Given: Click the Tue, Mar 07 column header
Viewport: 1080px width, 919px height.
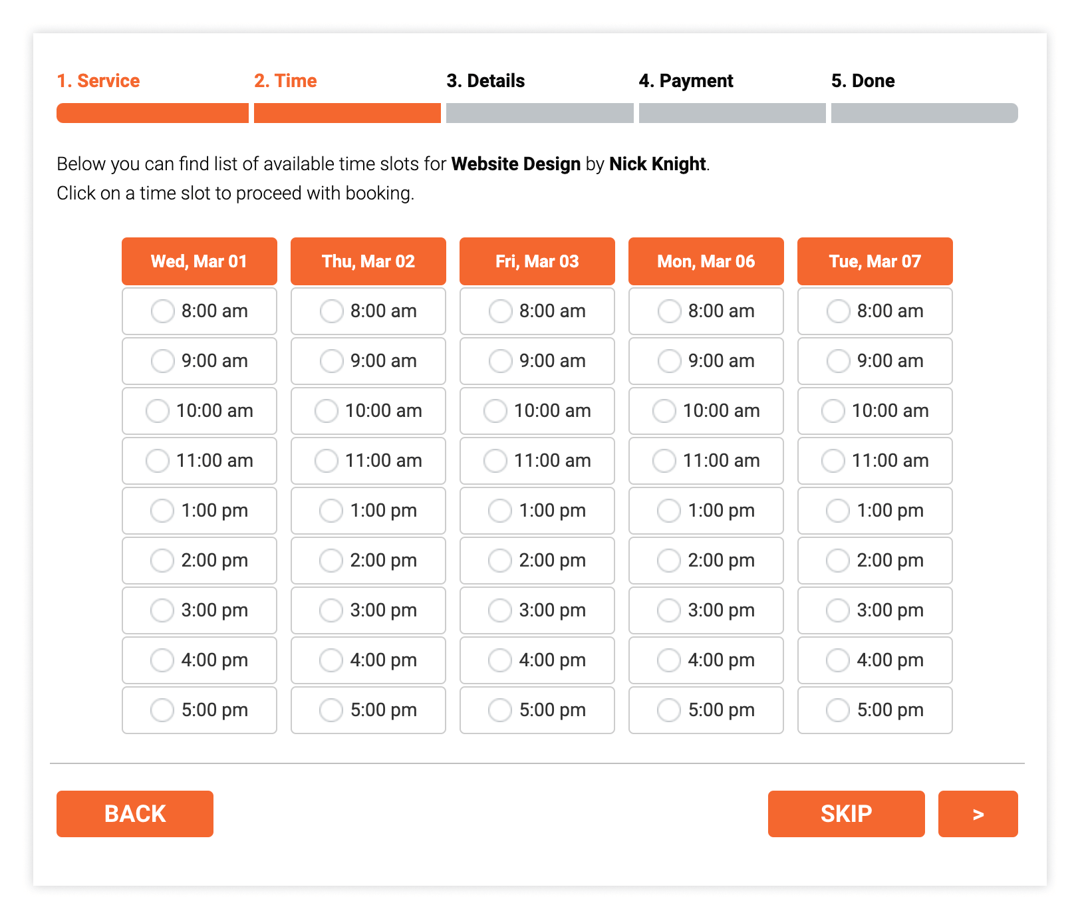Looking at the screenshot, I should [875, 261].
